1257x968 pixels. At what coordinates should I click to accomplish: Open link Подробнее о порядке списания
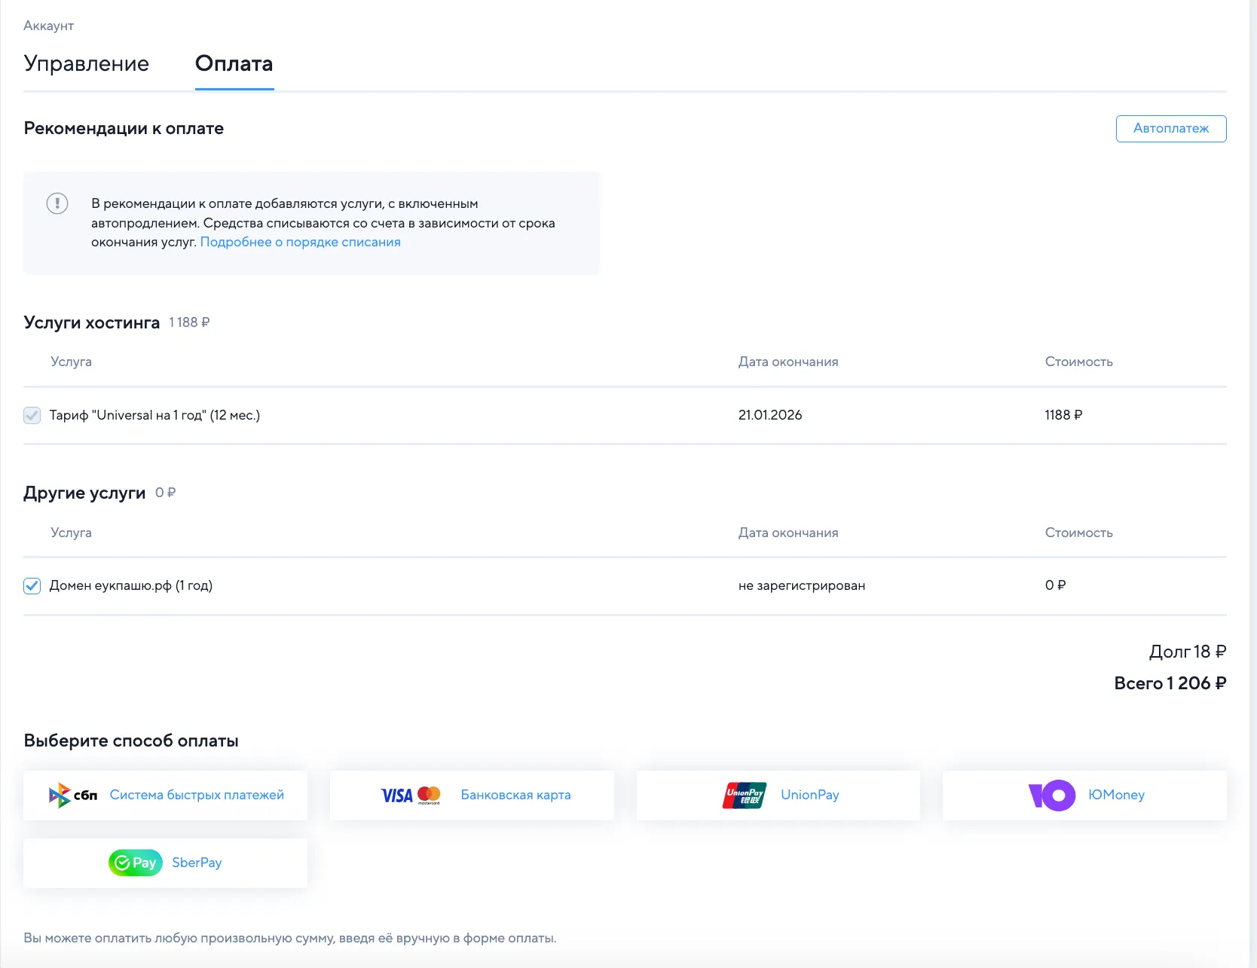[300, 243]
